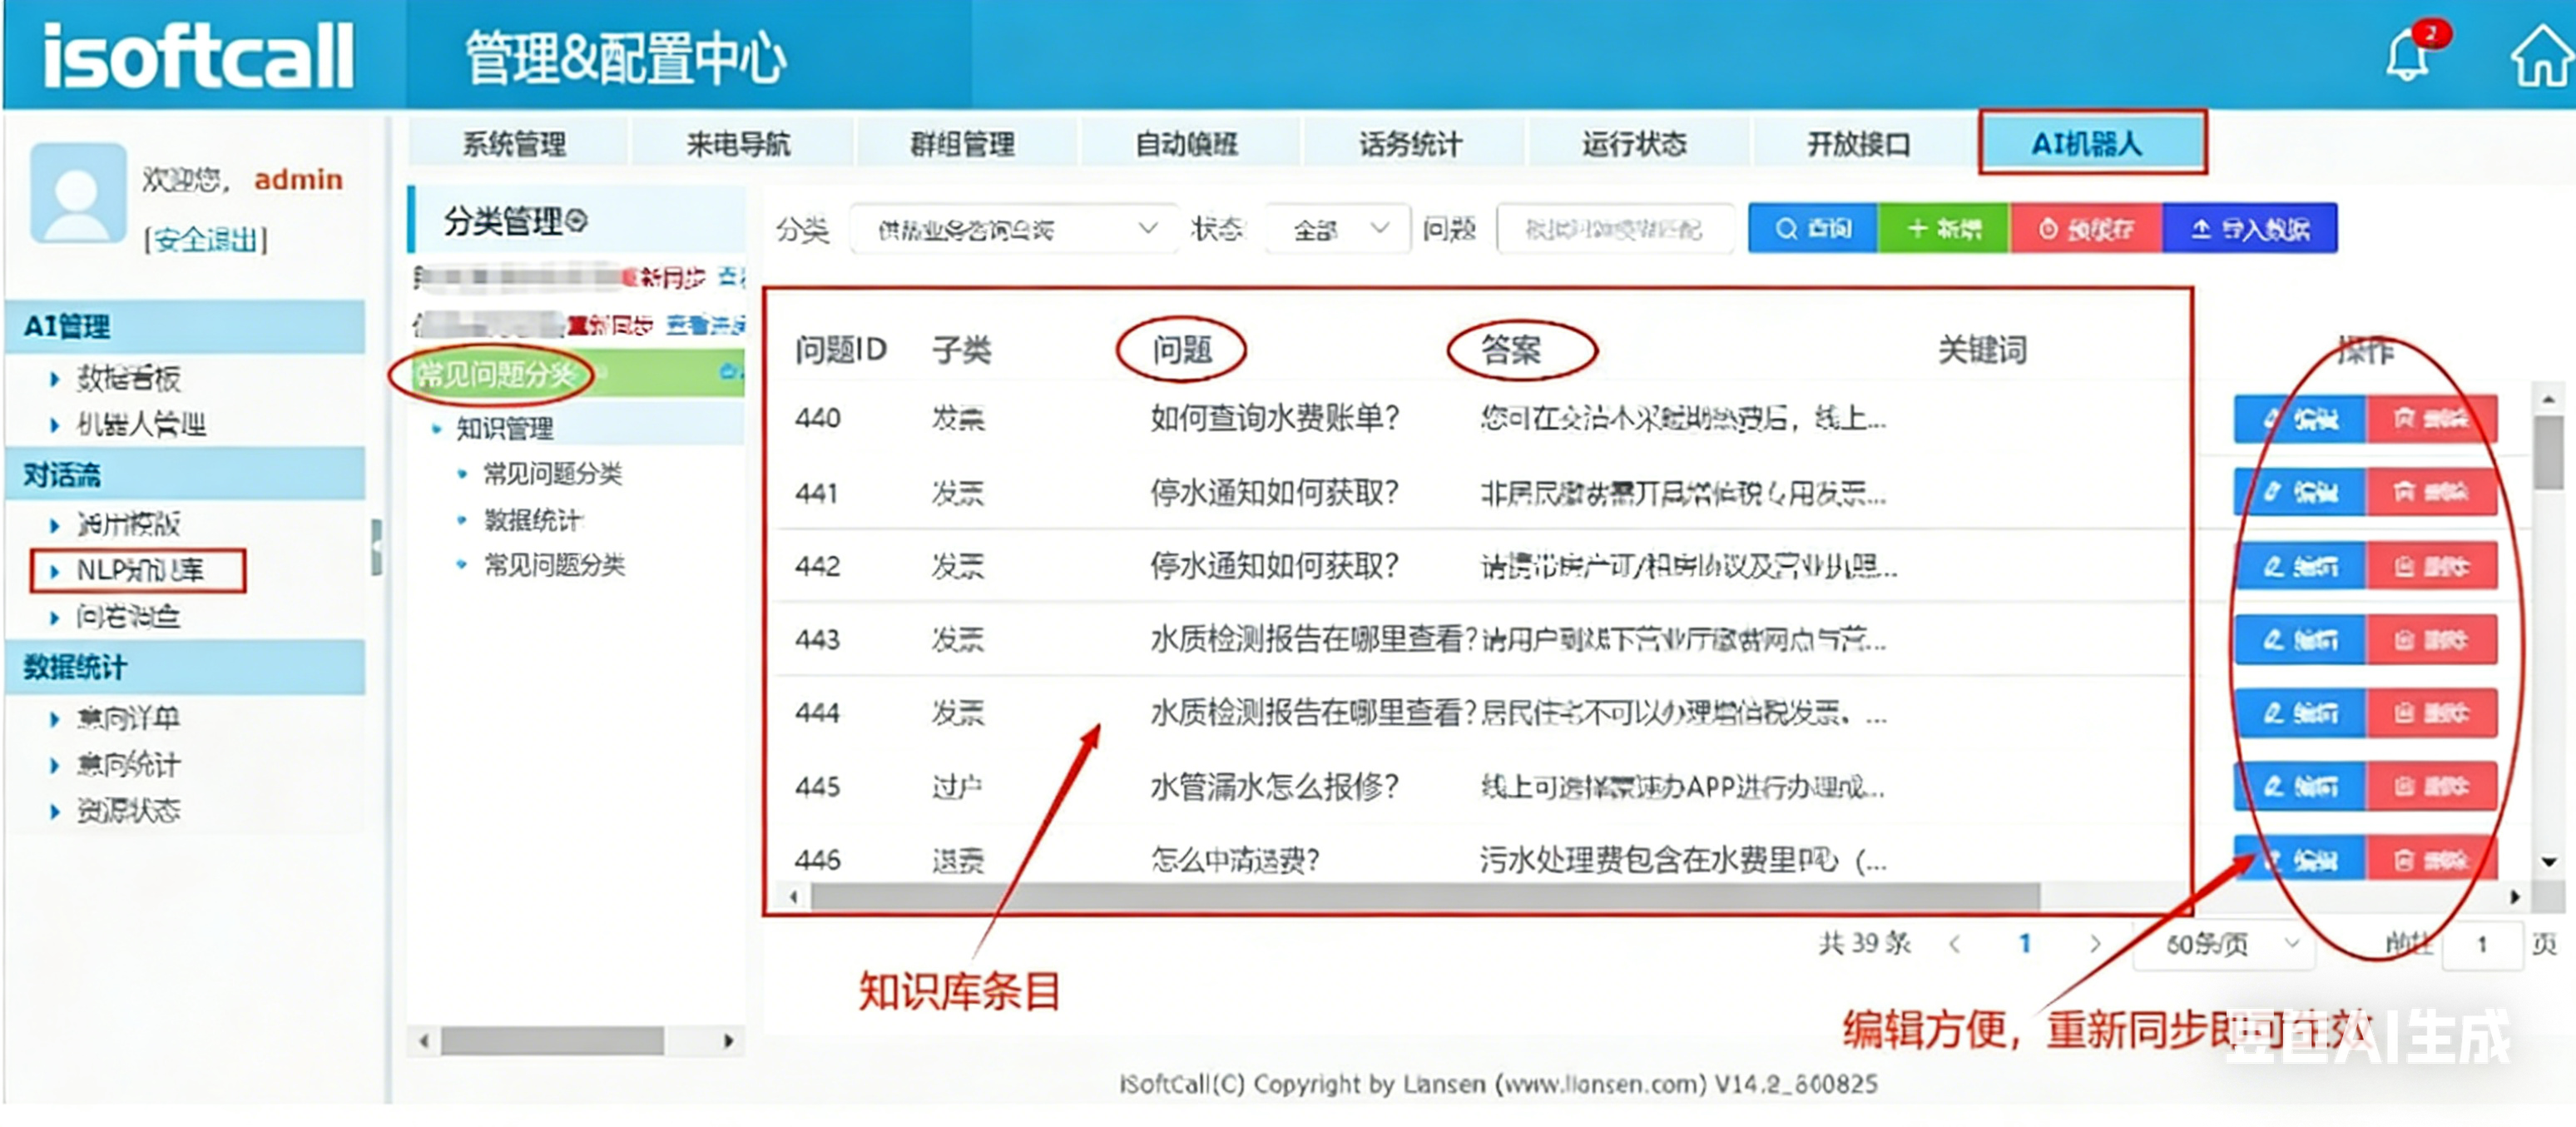Click the horizontal scrollbar under the table

pos(1424,897)
